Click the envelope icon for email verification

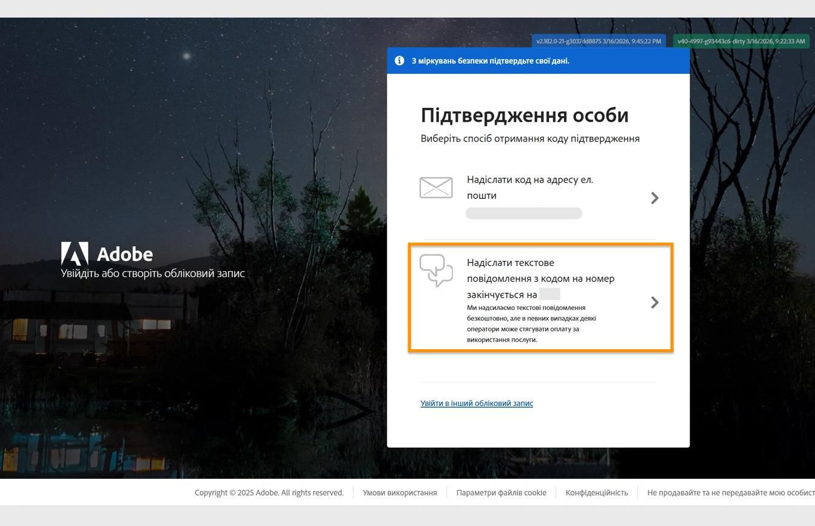point(435,188)
